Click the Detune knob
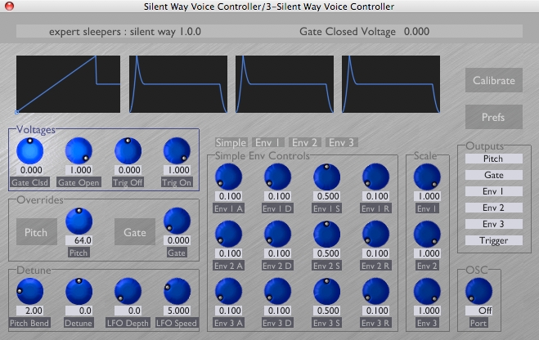 point(79,291)
